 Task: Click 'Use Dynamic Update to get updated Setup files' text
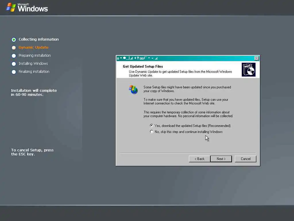(x=180, y=73)
